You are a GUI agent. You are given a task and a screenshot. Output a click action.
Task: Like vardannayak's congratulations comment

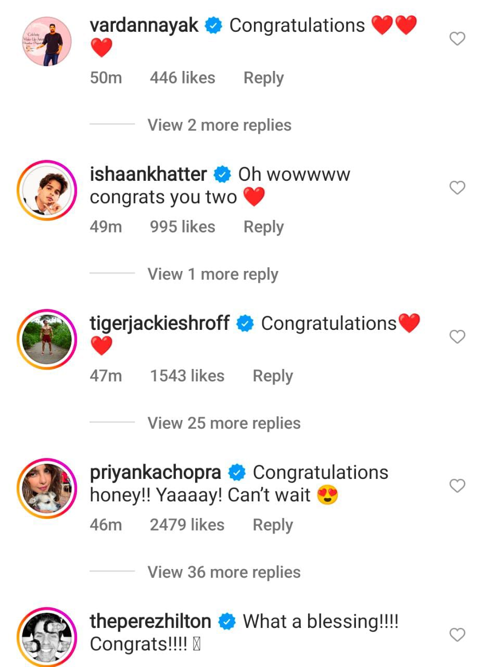[457, 38]
